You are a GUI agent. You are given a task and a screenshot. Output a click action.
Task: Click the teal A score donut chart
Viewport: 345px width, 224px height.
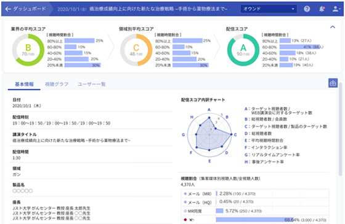point(243,50)
